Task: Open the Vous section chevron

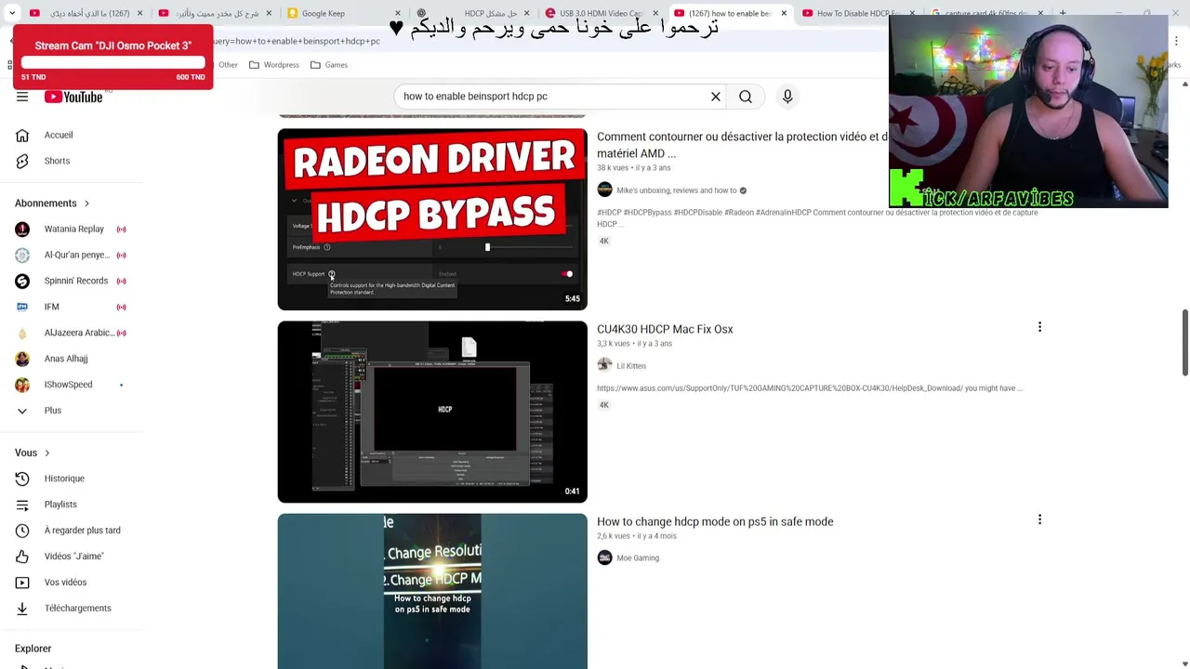Action: [46, 453]
